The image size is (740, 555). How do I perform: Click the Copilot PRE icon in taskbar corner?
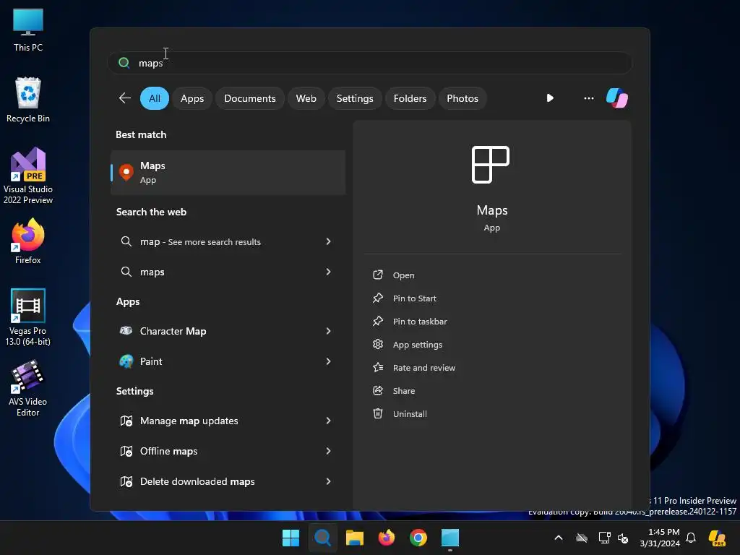[x=718, y=538]
